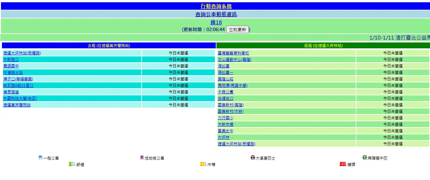Open the 綠18 route link
The image size is (430, 180).
pos(216,22)
